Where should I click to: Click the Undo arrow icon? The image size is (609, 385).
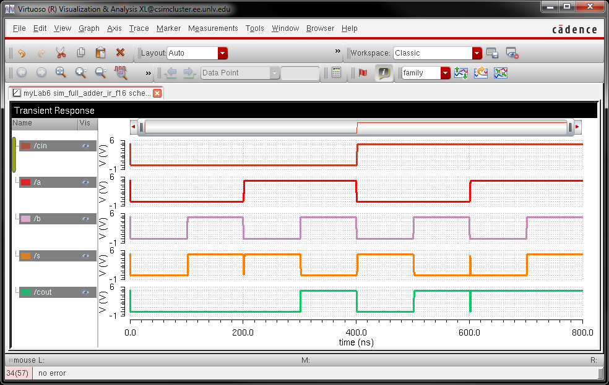click(x=22, y=53)
